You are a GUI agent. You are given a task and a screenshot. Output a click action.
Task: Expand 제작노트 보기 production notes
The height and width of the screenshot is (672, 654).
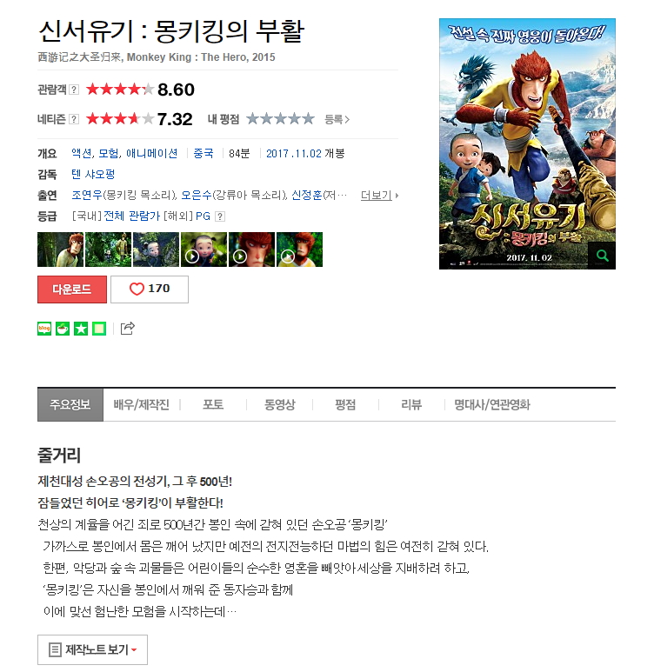93,649
